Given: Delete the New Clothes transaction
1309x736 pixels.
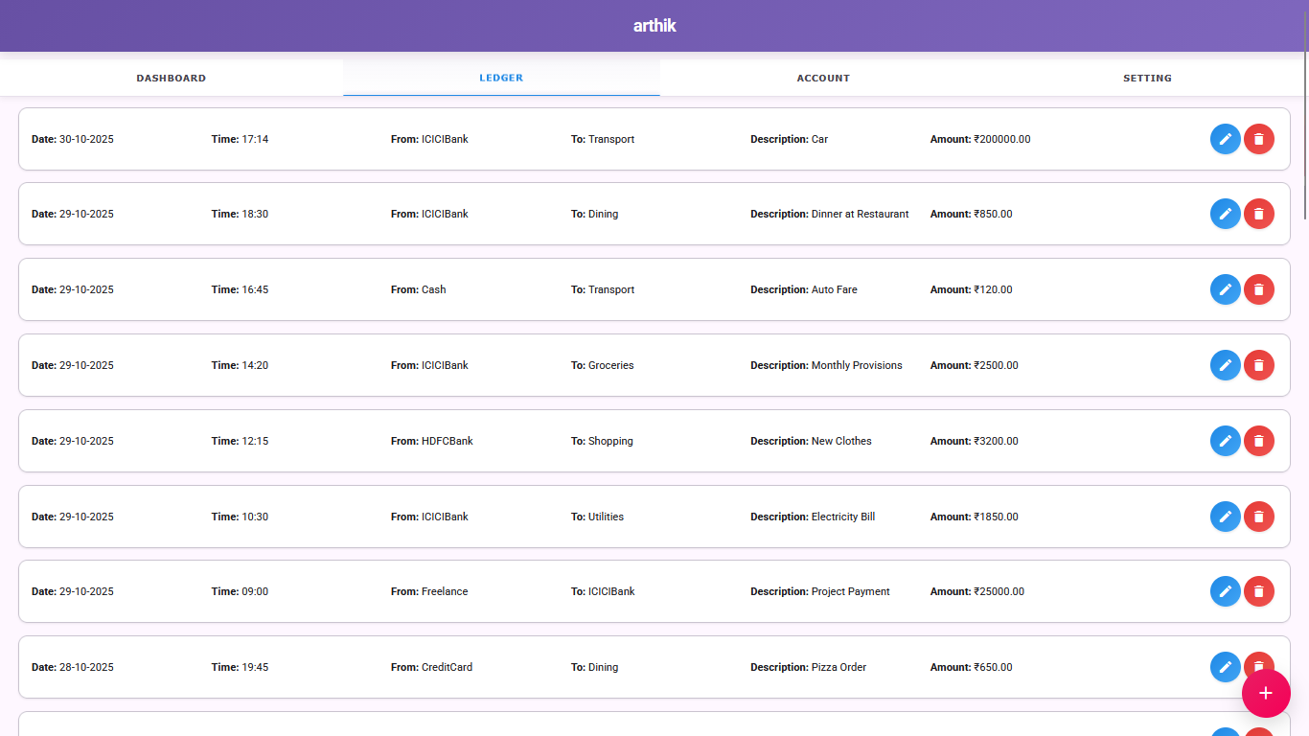Looking at the screenshot, I should click(x=1258, y=441).
